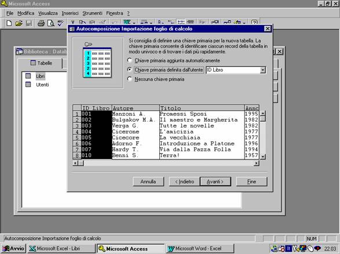Open the Inserisci menu
Image resolution: width=340 pixels, height=254 pixels.
click(70, 13)
